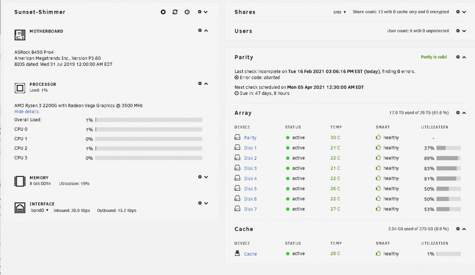Click the SMART thumbs-up icon for Disk 2
The width and height of the screenshot is (475, 275).
pos(378,157)
